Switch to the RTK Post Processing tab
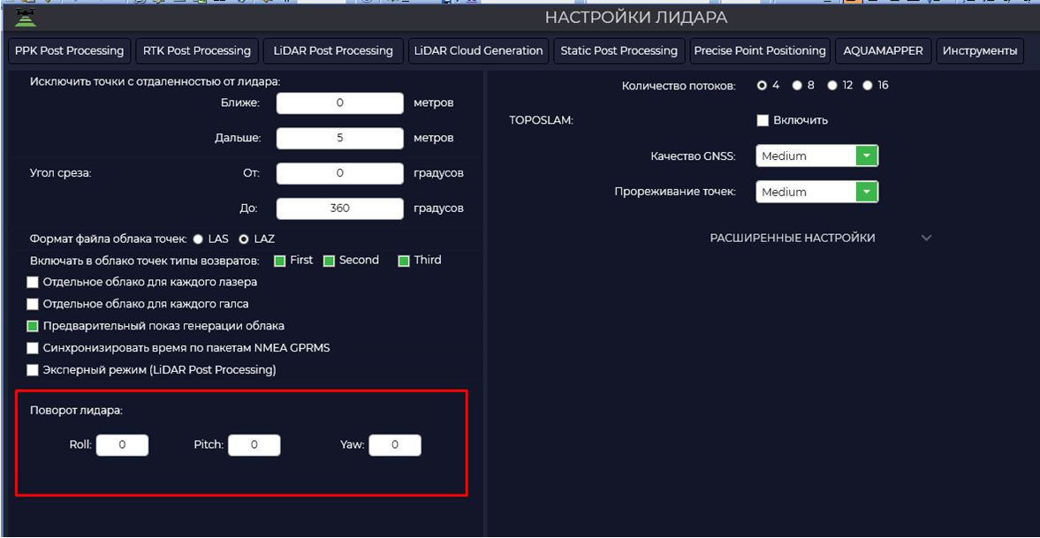 197,51
